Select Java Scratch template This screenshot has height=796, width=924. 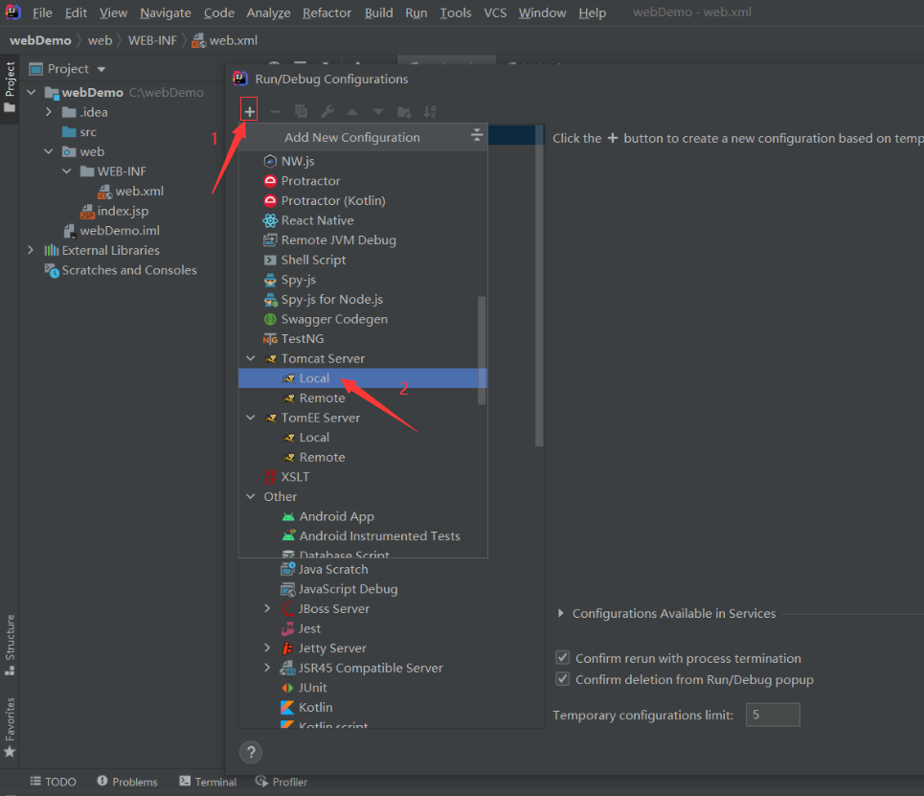[333, 569]
